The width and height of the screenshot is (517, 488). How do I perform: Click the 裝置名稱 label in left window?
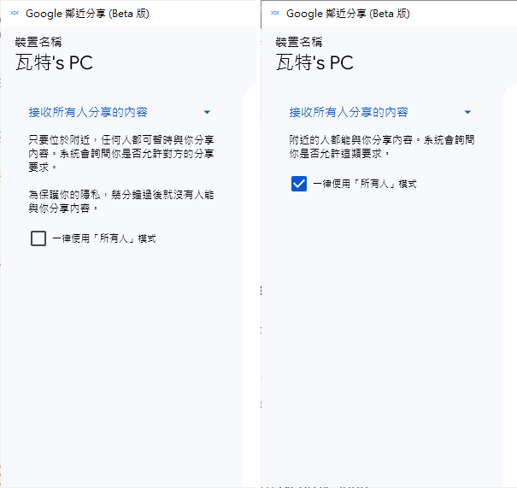pos(38,42)
